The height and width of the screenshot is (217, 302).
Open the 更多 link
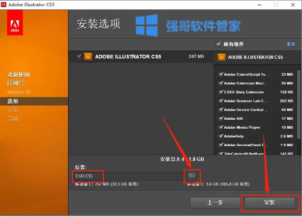pos(291,44)
